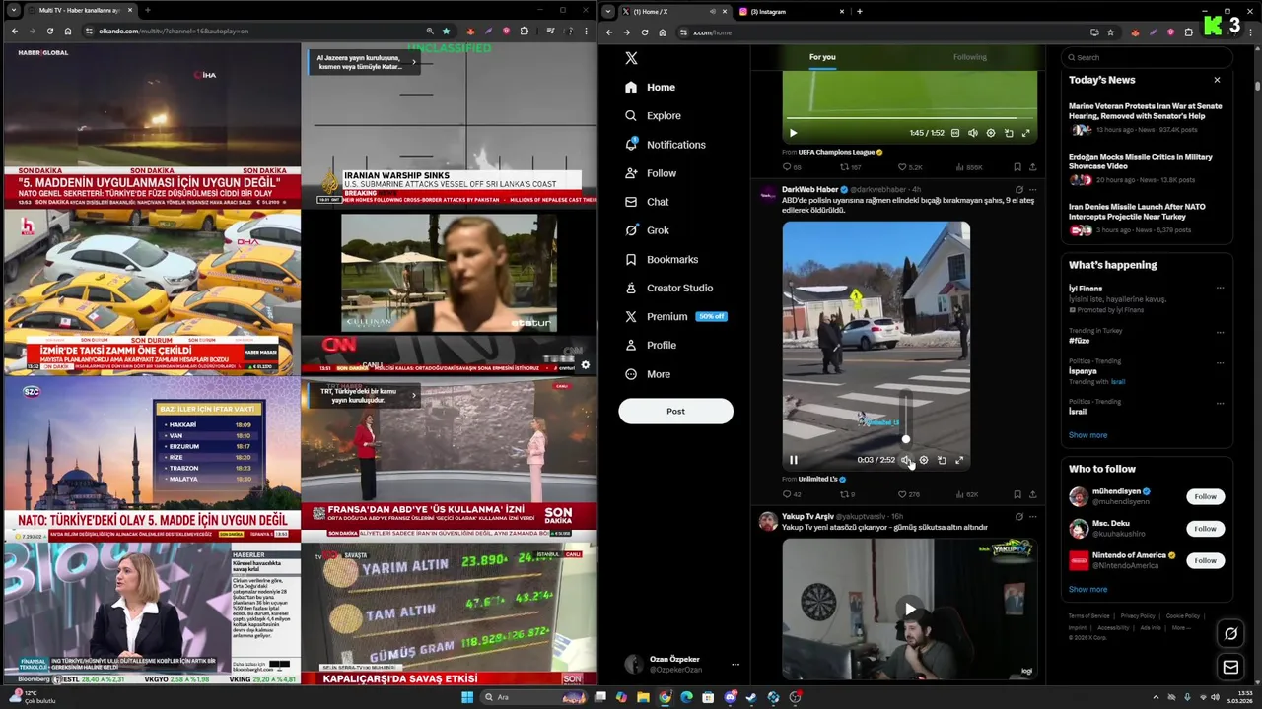Open Premium page in X sidebar
This screenshot has width=1262, height=709.
675,316
